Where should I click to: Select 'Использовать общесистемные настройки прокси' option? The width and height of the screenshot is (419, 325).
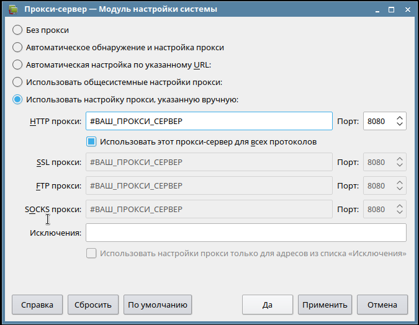coord(17,82)
